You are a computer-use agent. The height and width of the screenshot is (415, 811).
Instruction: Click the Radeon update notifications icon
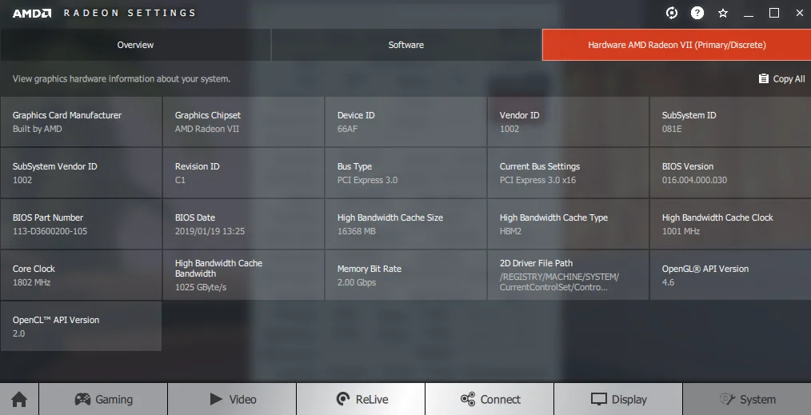(671, 13)
